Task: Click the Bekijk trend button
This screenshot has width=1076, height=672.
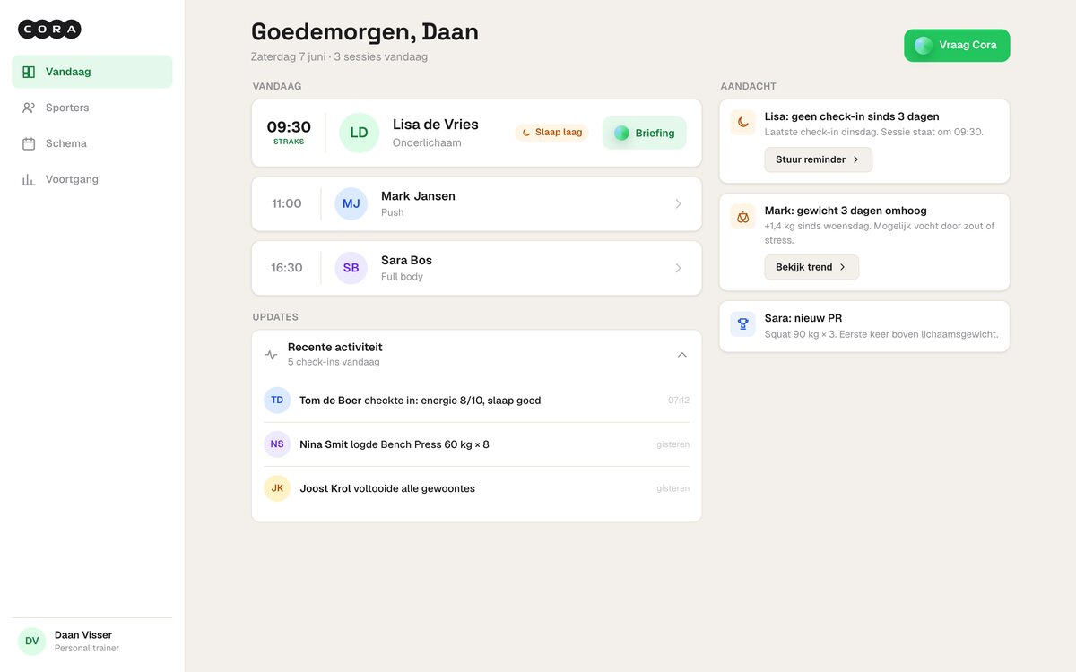Action: click(811, 267)
